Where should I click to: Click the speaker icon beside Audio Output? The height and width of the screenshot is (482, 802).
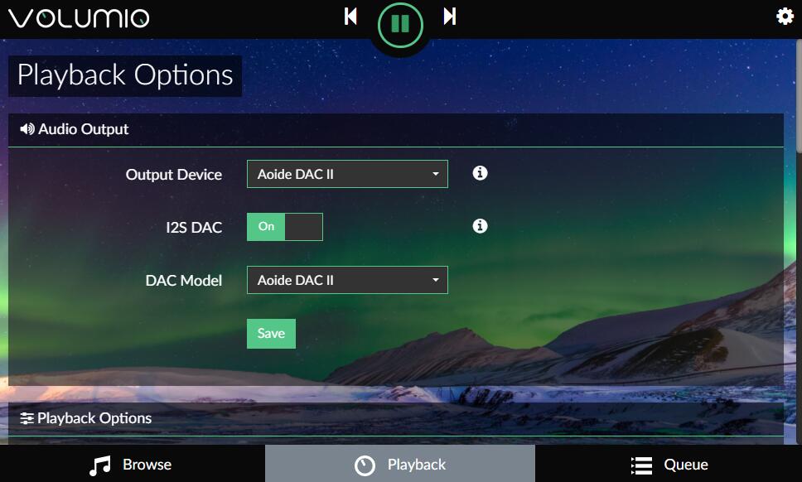[x=27, y=129]
